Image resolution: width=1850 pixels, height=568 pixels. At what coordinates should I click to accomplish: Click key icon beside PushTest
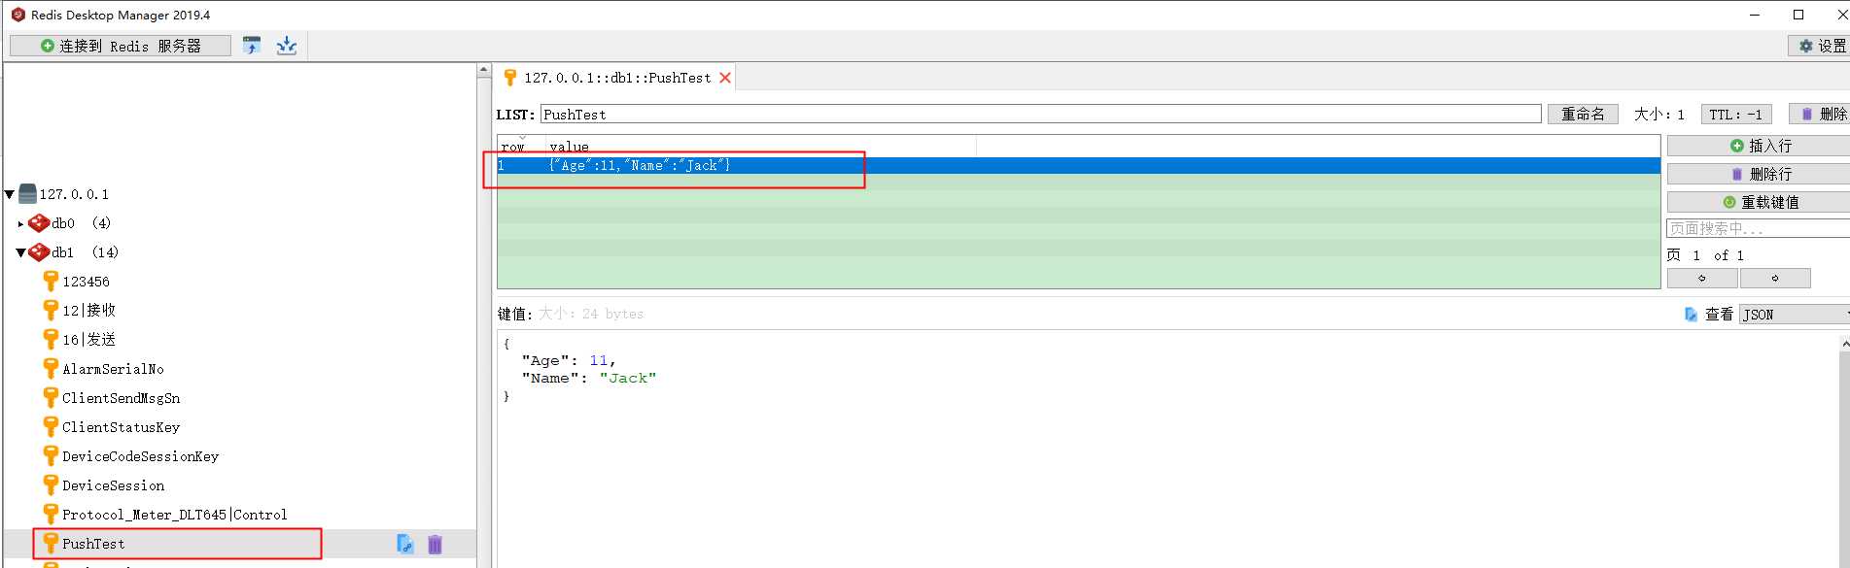coord(51,544)
